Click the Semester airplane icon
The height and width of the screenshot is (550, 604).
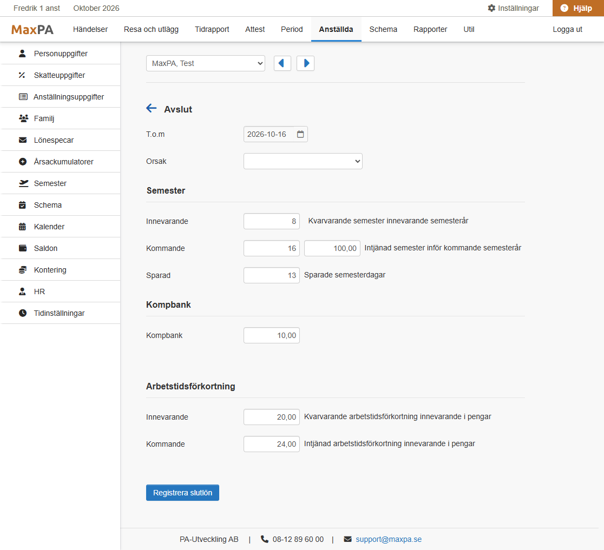23,183
